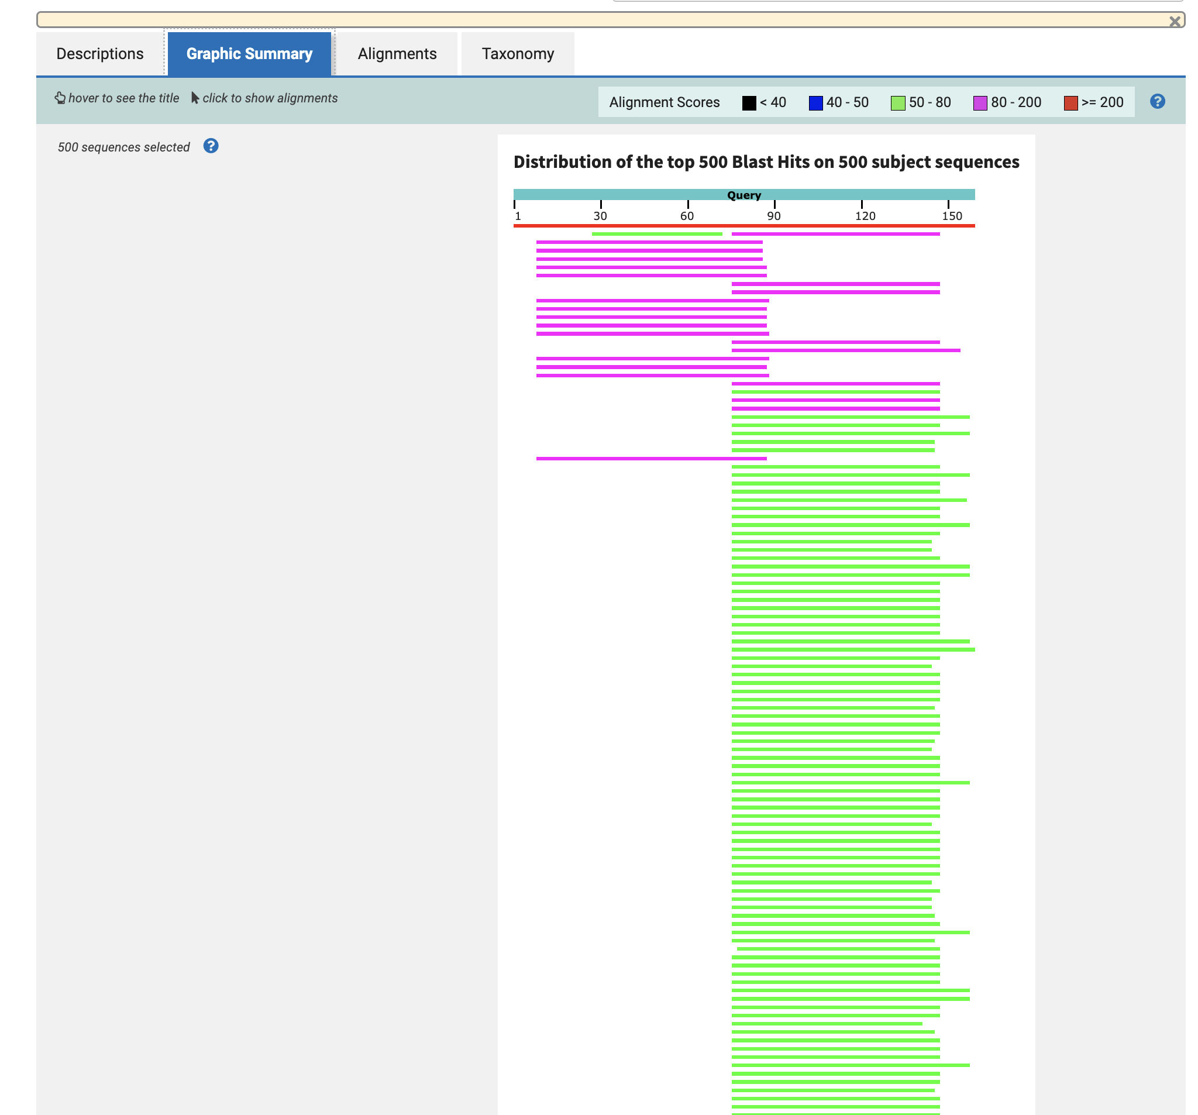Close the yellow notification banner

click(x=1174, y=22)
